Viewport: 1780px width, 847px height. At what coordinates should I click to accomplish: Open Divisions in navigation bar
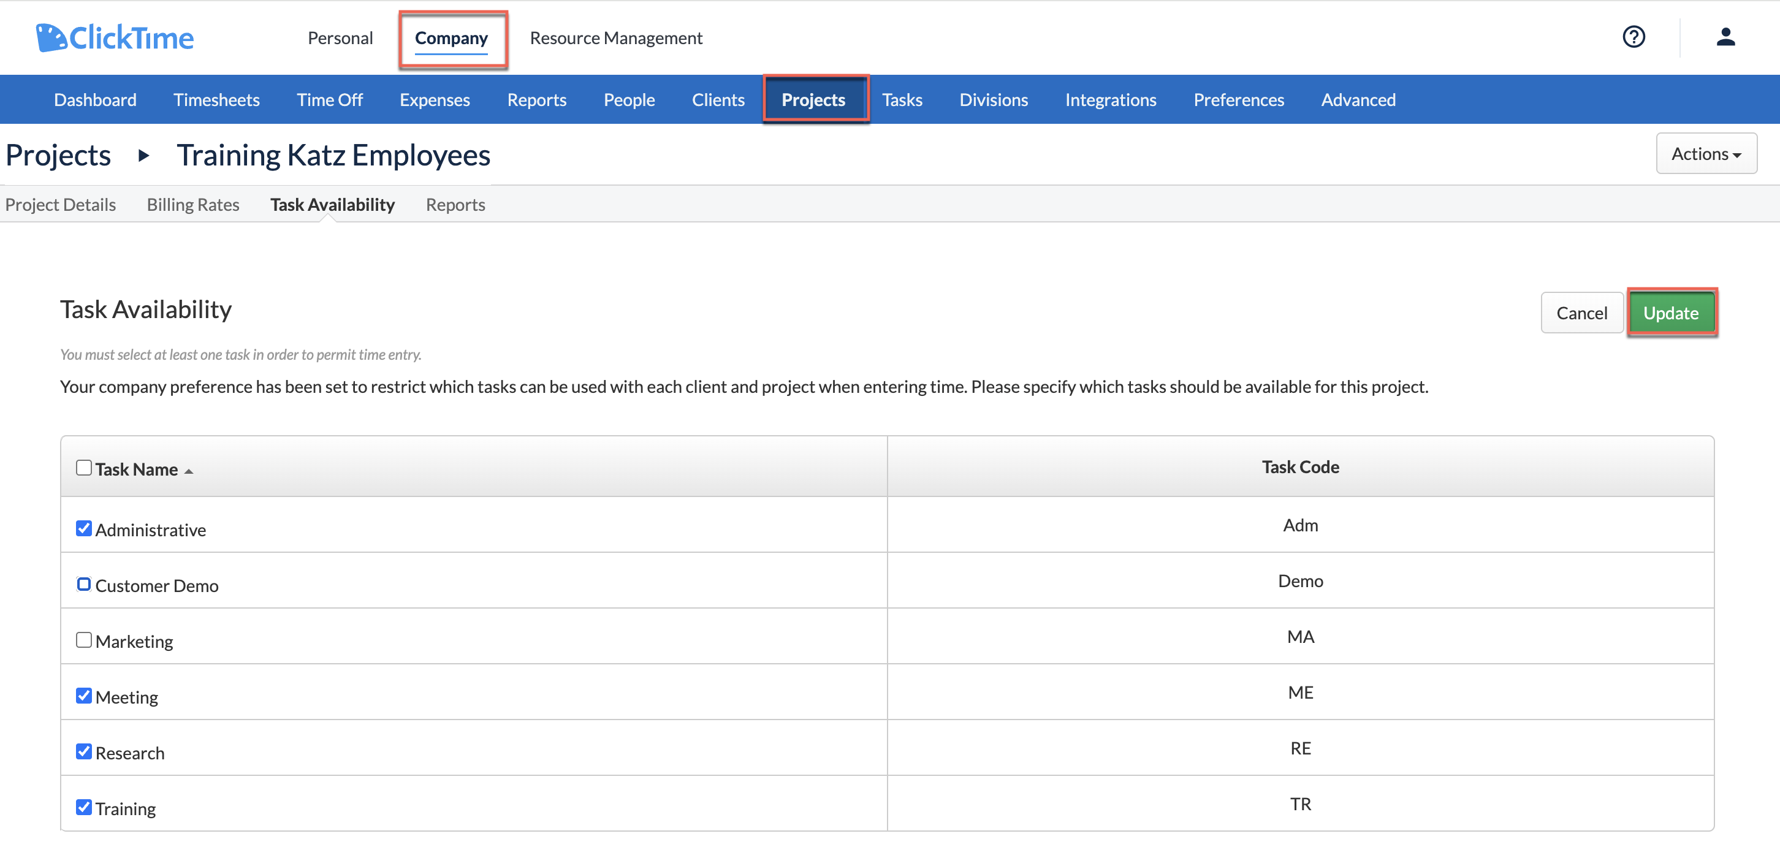[x=993, y=99]
